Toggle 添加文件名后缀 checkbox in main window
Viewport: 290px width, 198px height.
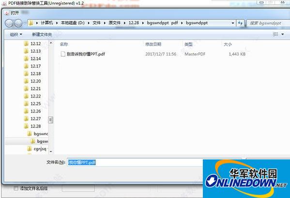pos(16,188)
